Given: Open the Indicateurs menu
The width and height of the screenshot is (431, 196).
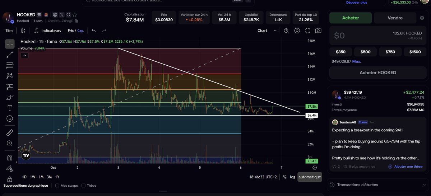Looking at the screenshot, I should [48, 31].
